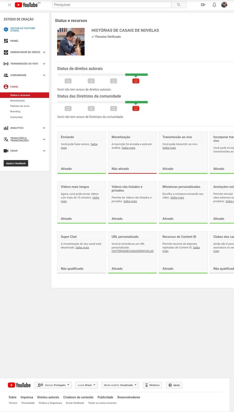Click the search magnifier button
The width and height of the screenshot is (234, 412).
[179, 5]
